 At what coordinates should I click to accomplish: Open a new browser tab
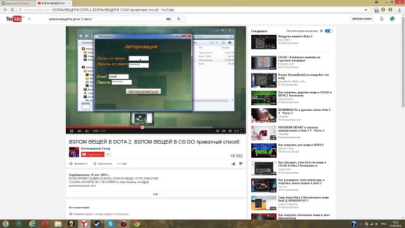pyautogui.click(x=75, y=3)
